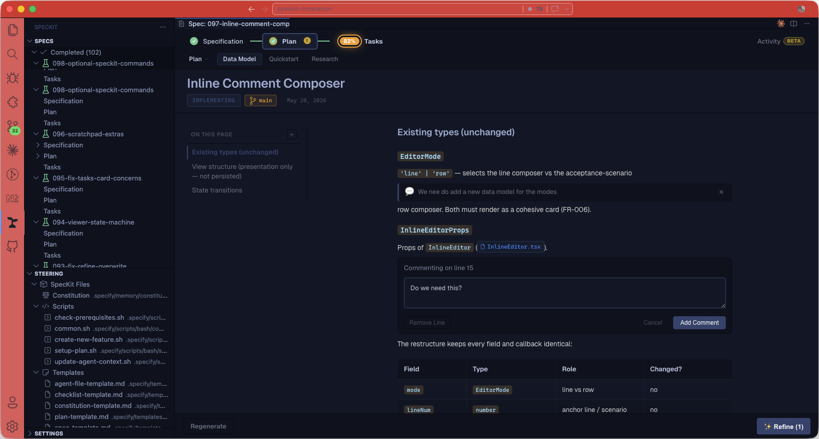Select the Plan step

click(290, 41)
